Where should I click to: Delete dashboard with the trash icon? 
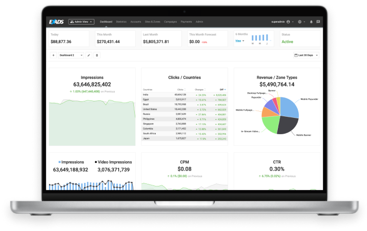(97, 55)
